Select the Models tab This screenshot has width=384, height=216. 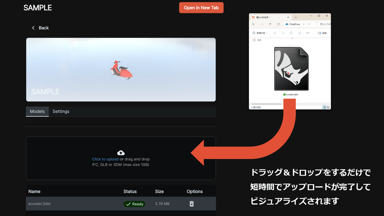pos(37,111)
